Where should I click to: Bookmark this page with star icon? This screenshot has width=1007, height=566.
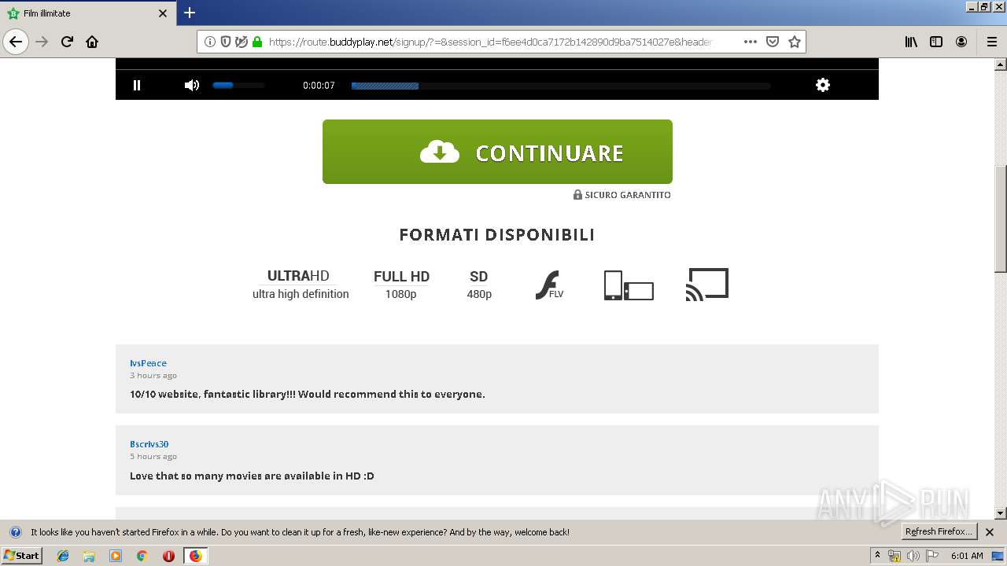pos(795,42)
